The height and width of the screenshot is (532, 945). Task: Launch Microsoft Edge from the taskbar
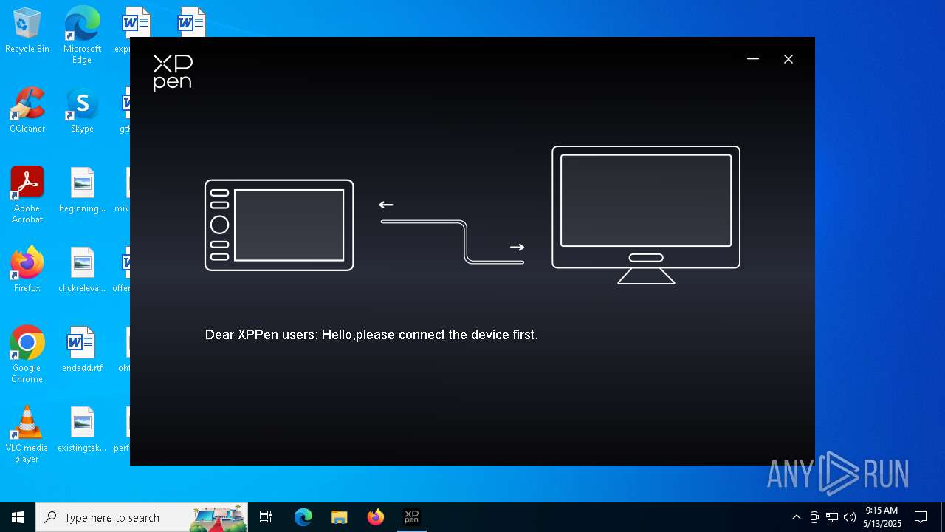[x=303, y=517]
